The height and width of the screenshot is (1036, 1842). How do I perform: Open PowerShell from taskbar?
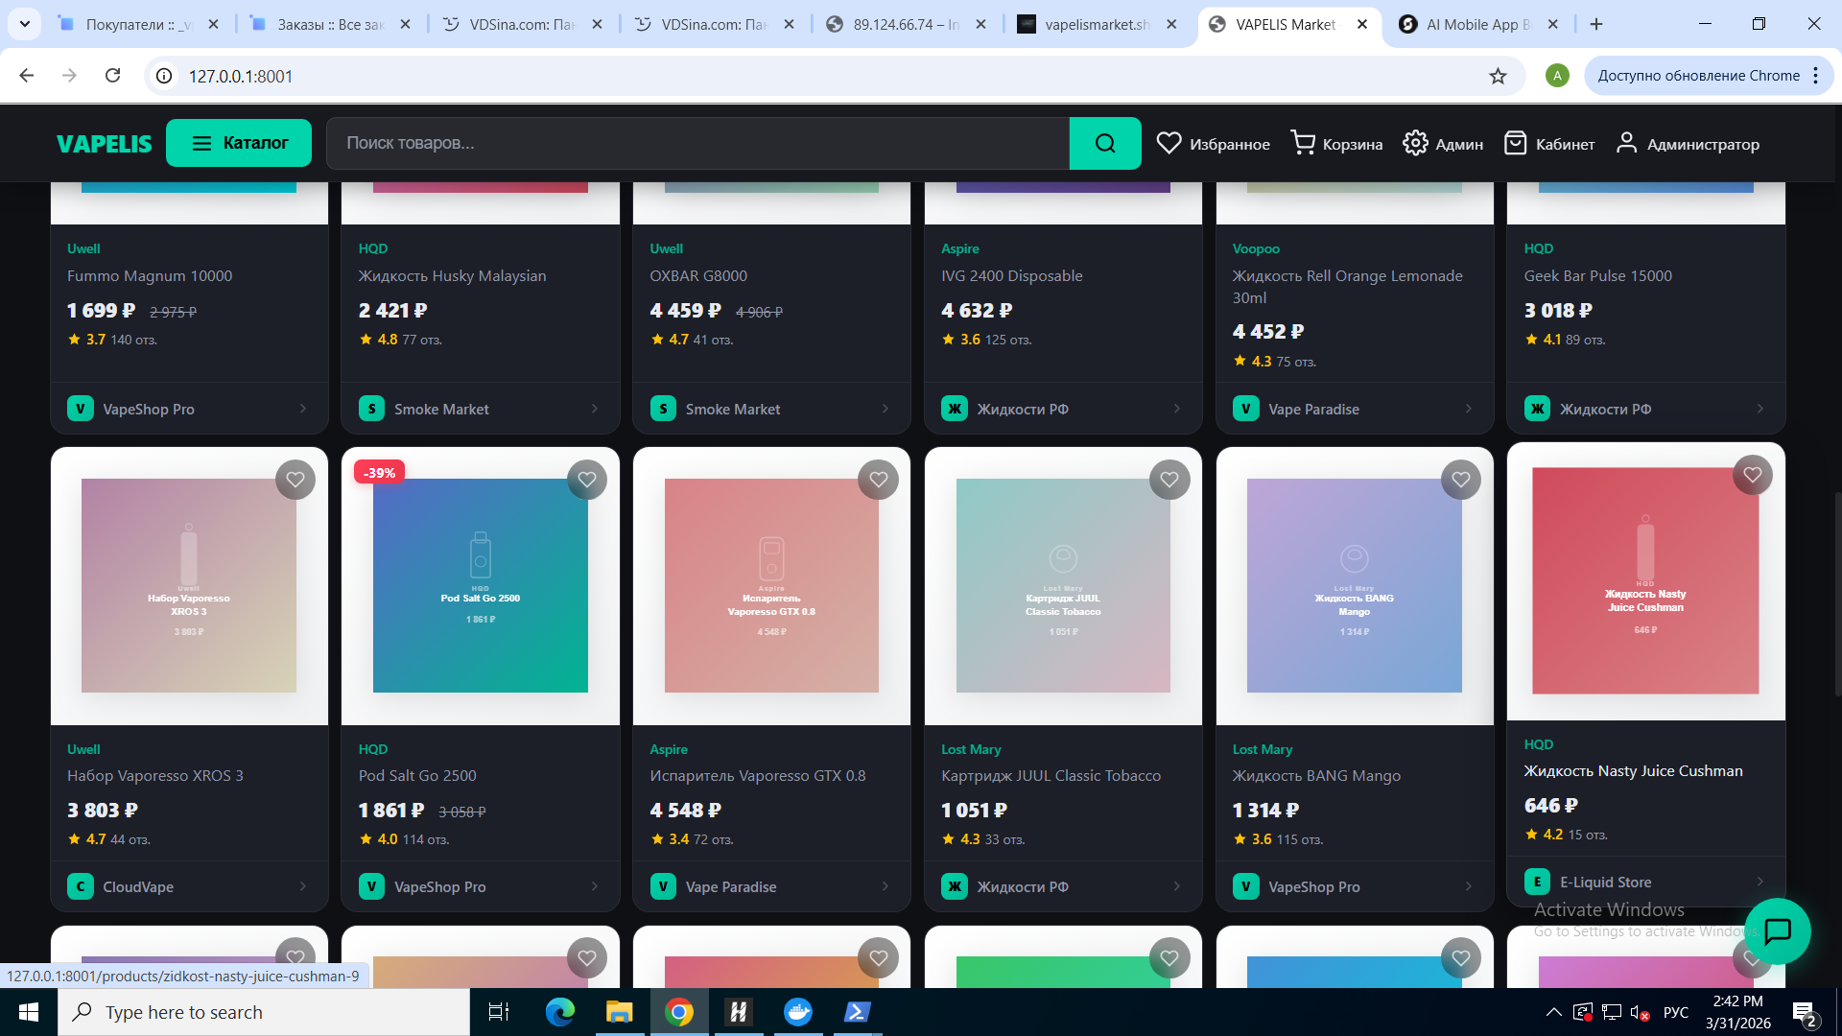857,1012
